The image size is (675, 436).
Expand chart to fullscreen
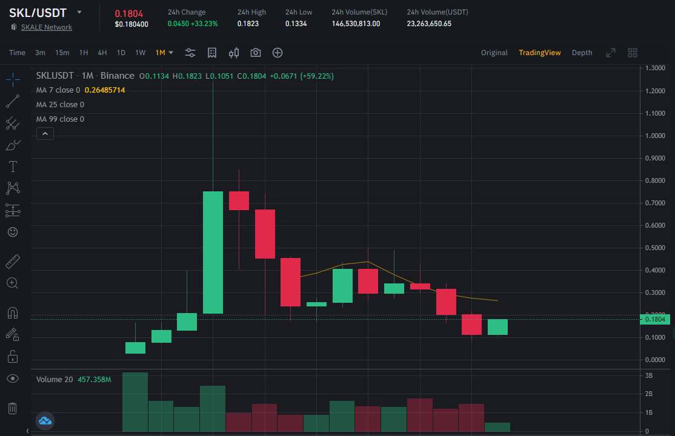point(610,53)
